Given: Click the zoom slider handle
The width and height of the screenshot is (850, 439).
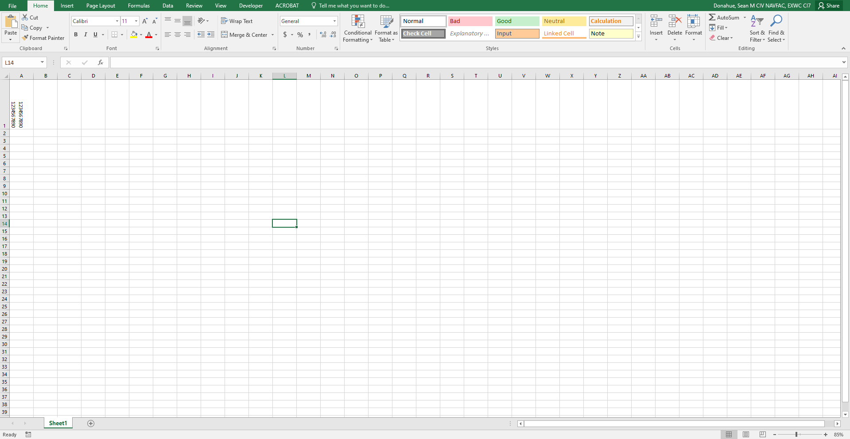Looking at the screenshot, I should (x=796, y=435).
